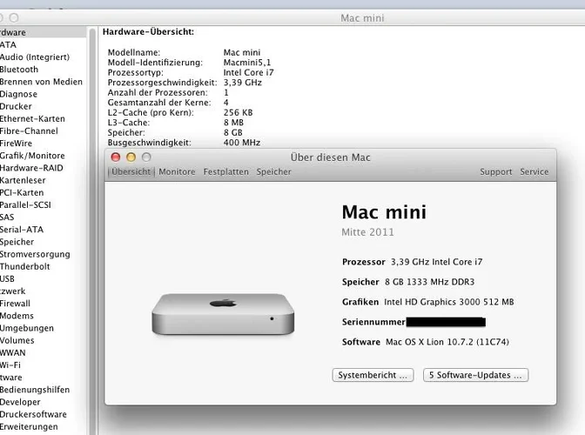The width and height of the screenshot is (585, 435).
Task: Choose SAS in the sidebar
Action: [x=7, y=217]
